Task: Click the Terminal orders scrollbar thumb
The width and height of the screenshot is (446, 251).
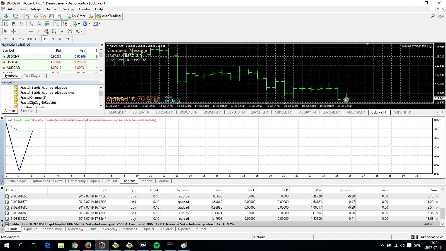Action: coord(442,213)
